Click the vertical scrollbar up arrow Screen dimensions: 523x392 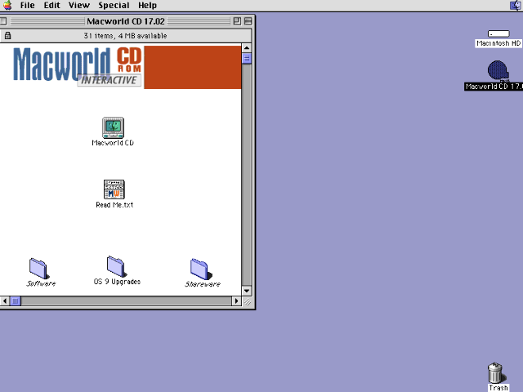pos(247,48)
